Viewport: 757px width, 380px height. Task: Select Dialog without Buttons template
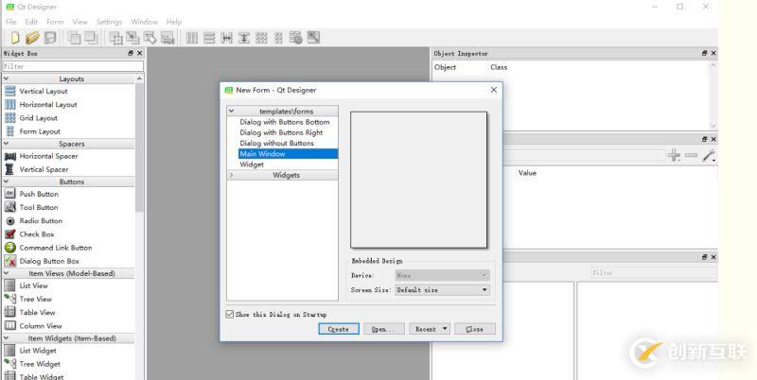(277, 144)
